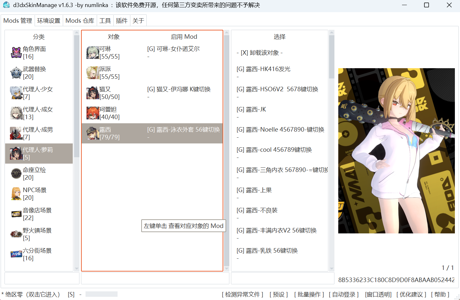Click the 代理人·成男 category avatar

click(x=16, y=133)
